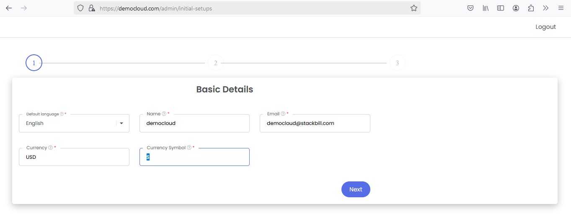
Task: Click the Default language help icon
Action: (62, 114)
